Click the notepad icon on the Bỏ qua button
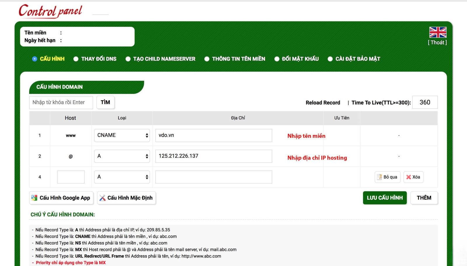Screen dimensions: 467x266 pos(379,177)
